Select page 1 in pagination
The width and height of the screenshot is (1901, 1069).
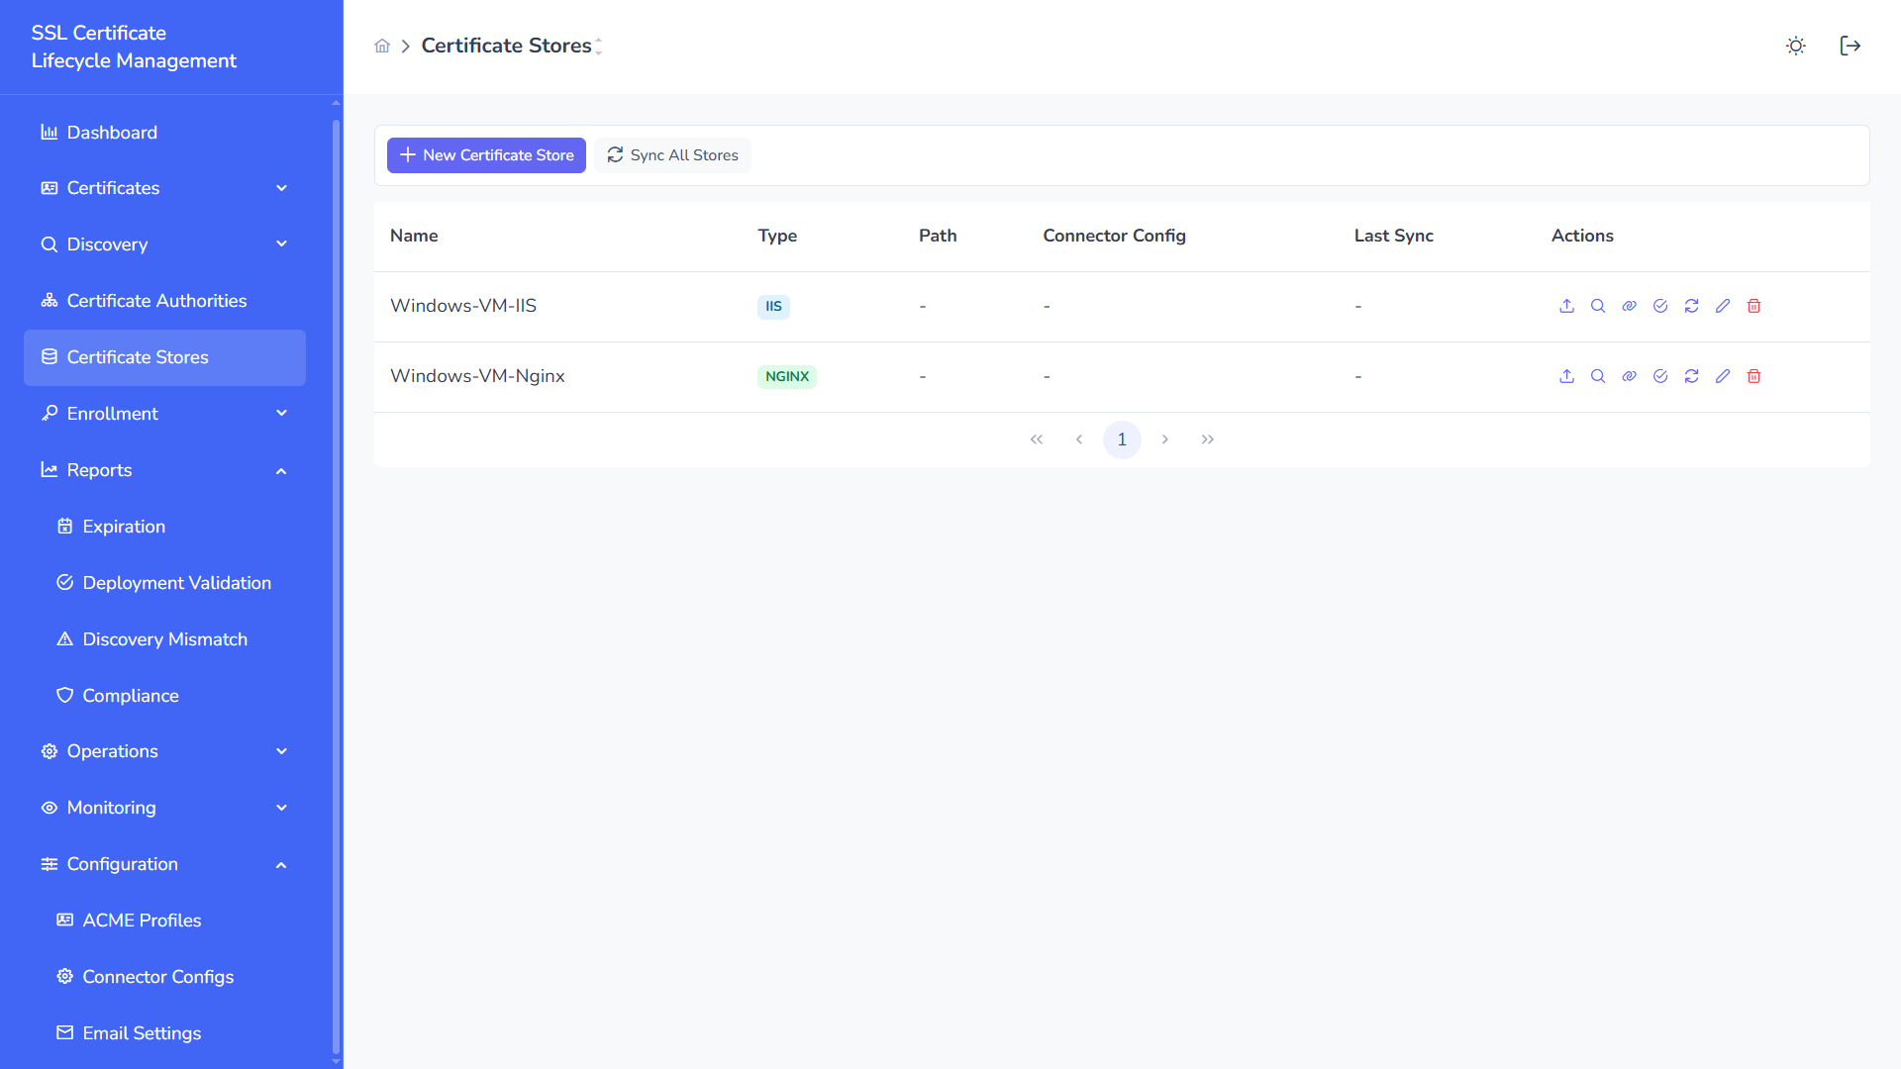(x=1122, y=439)
